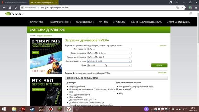Open the red power icon app in taskbar
The image size is (199, 112).
[23, 109]
